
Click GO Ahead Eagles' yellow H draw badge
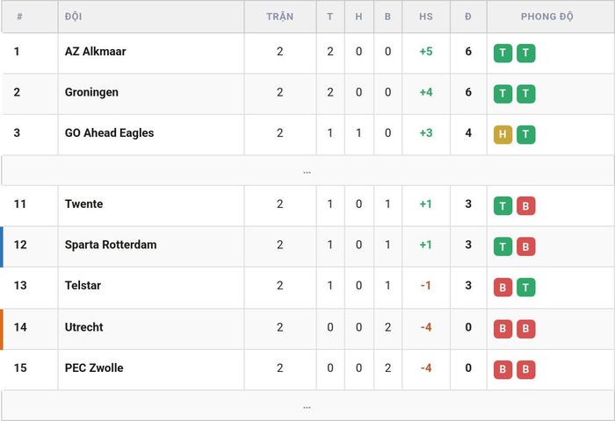click(503, 135)
